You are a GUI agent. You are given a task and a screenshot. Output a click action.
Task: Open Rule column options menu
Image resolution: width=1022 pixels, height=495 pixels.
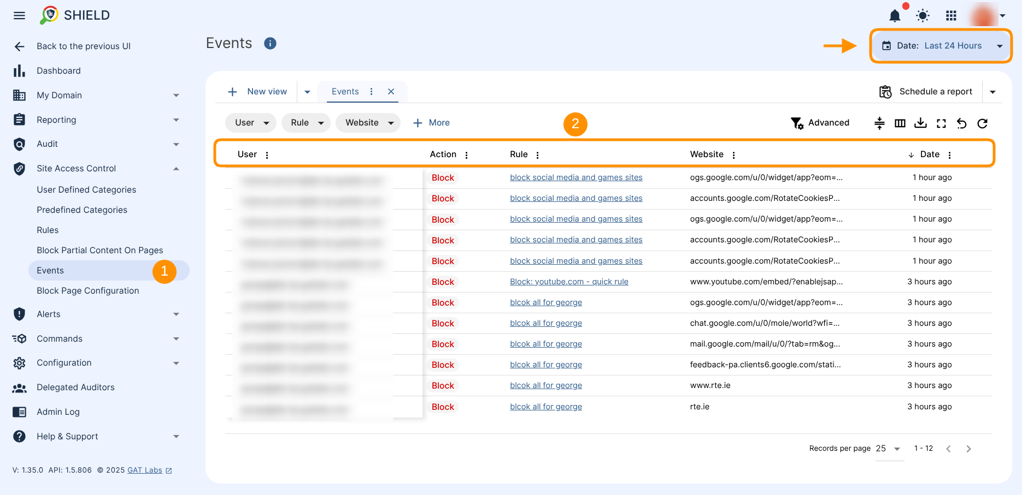pyautogui.click(x=538, y=155)
